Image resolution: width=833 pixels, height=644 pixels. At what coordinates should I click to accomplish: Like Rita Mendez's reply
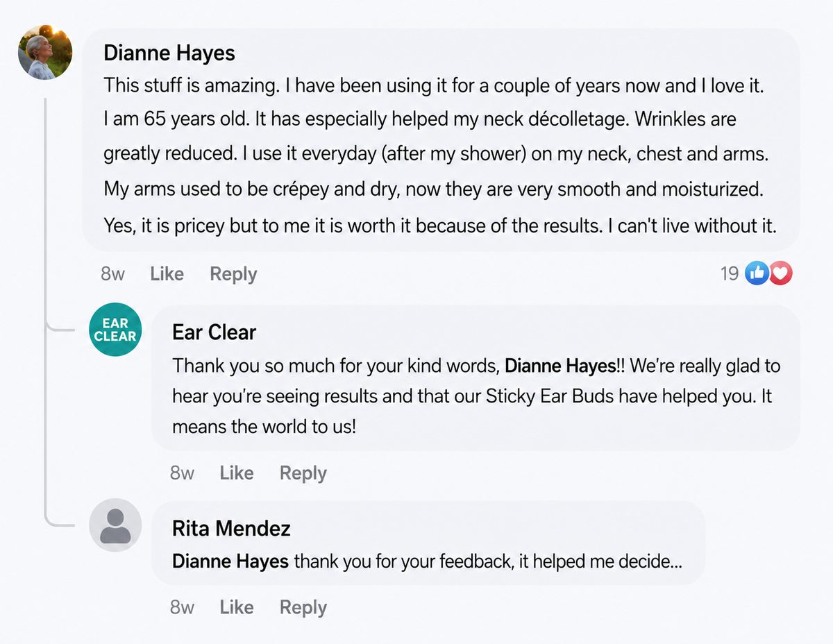pos(237,607)
